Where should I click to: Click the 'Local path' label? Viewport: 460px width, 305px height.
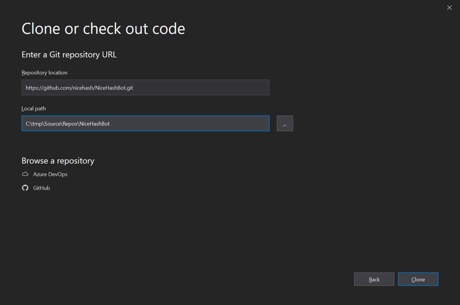click(x=34, y=109)
